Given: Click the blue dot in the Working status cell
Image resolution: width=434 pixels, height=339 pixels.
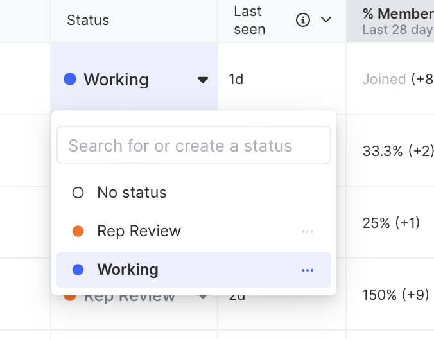Looking at the screenshot, I should click(x=71, y=80).
